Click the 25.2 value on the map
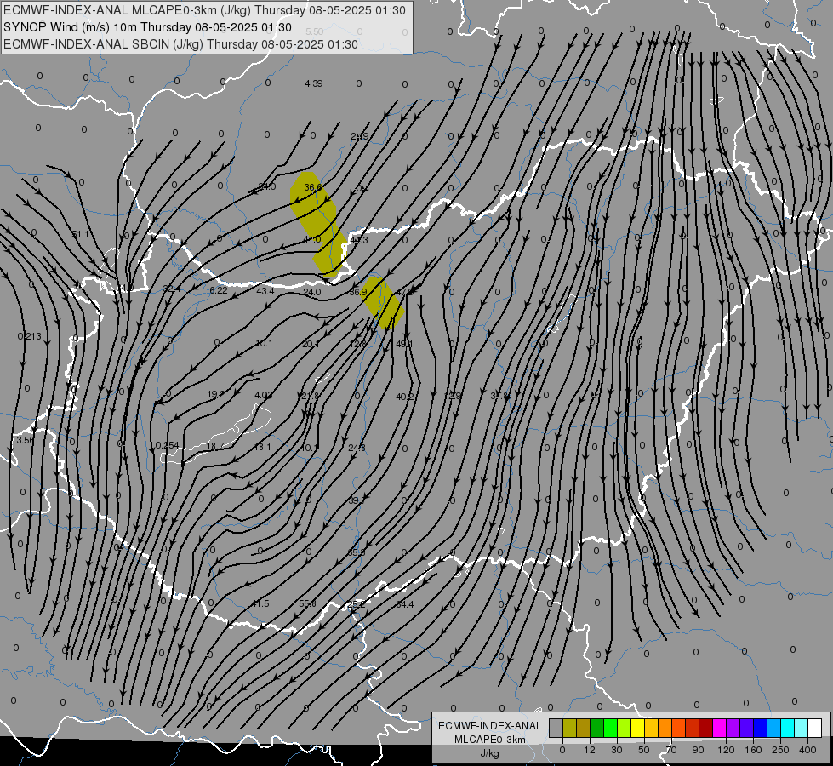Image resolution: width=833 pixels, height=766 pixels. [x=356, y=604]
